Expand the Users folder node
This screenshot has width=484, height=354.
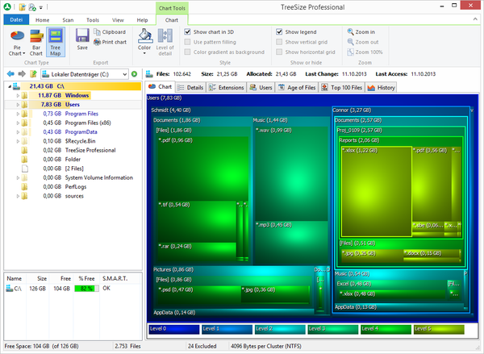pos(18,105)
